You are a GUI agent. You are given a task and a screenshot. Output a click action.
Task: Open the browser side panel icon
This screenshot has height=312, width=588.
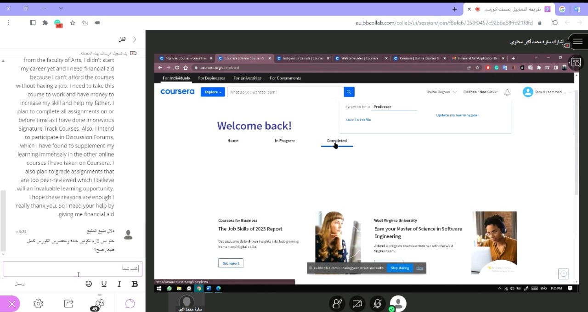pos(33,22)
